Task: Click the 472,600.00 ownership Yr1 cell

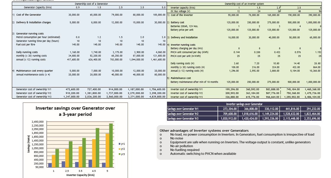Action: click(73, 89)
